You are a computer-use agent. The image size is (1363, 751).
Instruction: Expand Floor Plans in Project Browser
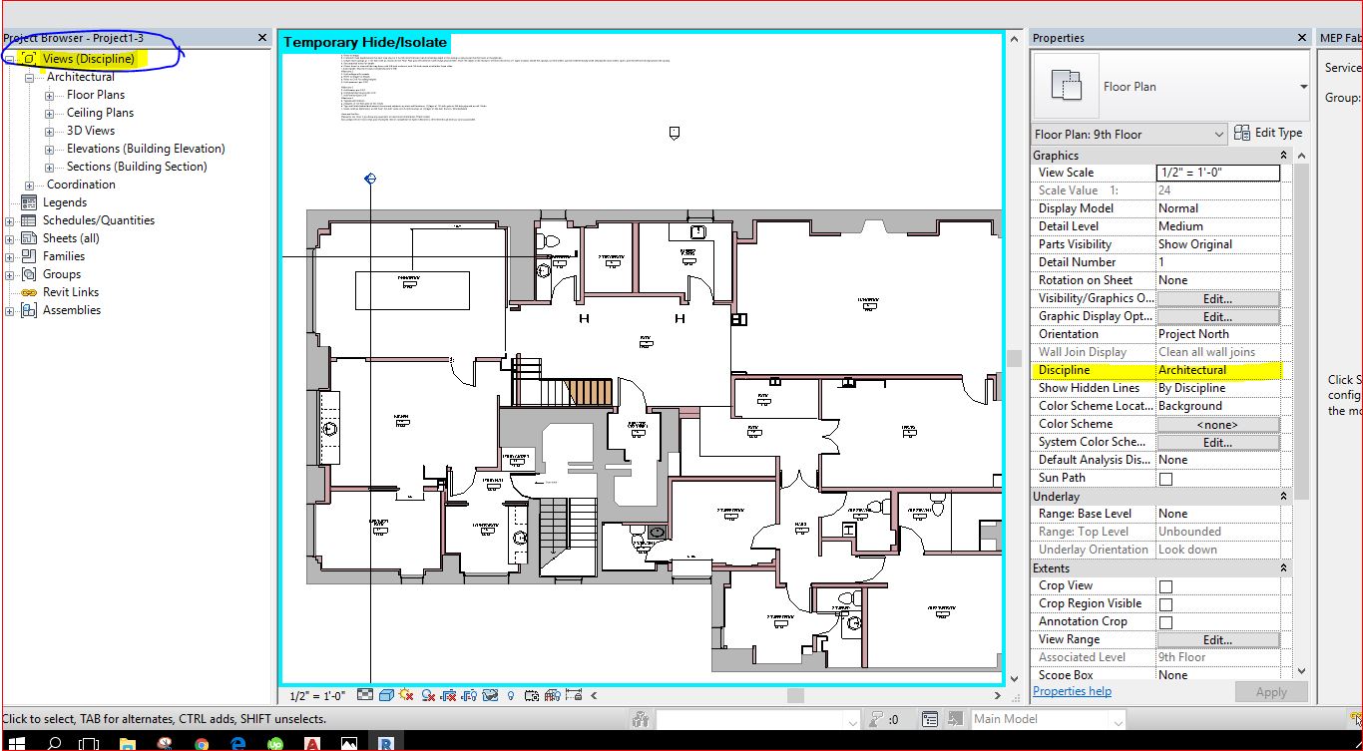[x=49, y=96]
